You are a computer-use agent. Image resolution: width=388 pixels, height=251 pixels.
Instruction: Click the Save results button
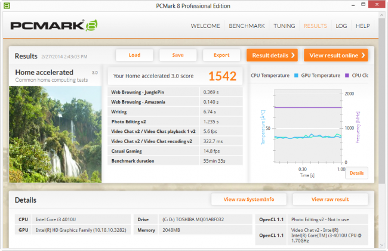click(178, 55)
